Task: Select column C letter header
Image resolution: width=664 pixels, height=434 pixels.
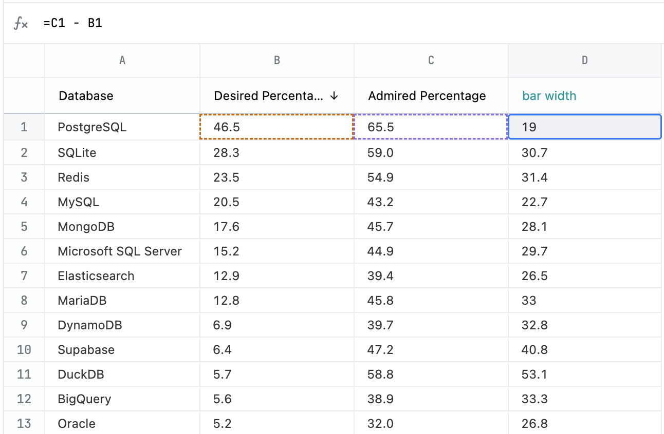Action: [431, 61]
